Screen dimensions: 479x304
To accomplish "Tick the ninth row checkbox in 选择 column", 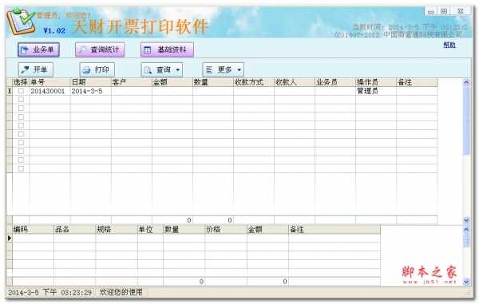I will click(x=21, y=160).
